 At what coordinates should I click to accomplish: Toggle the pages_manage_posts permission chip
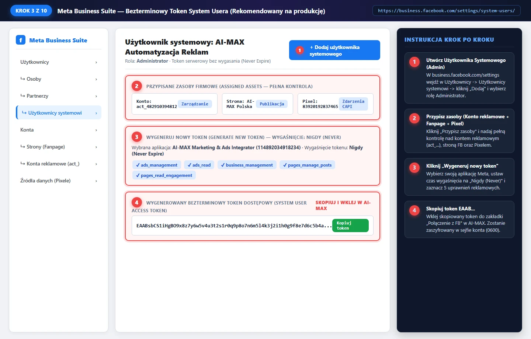coord(308,165)
